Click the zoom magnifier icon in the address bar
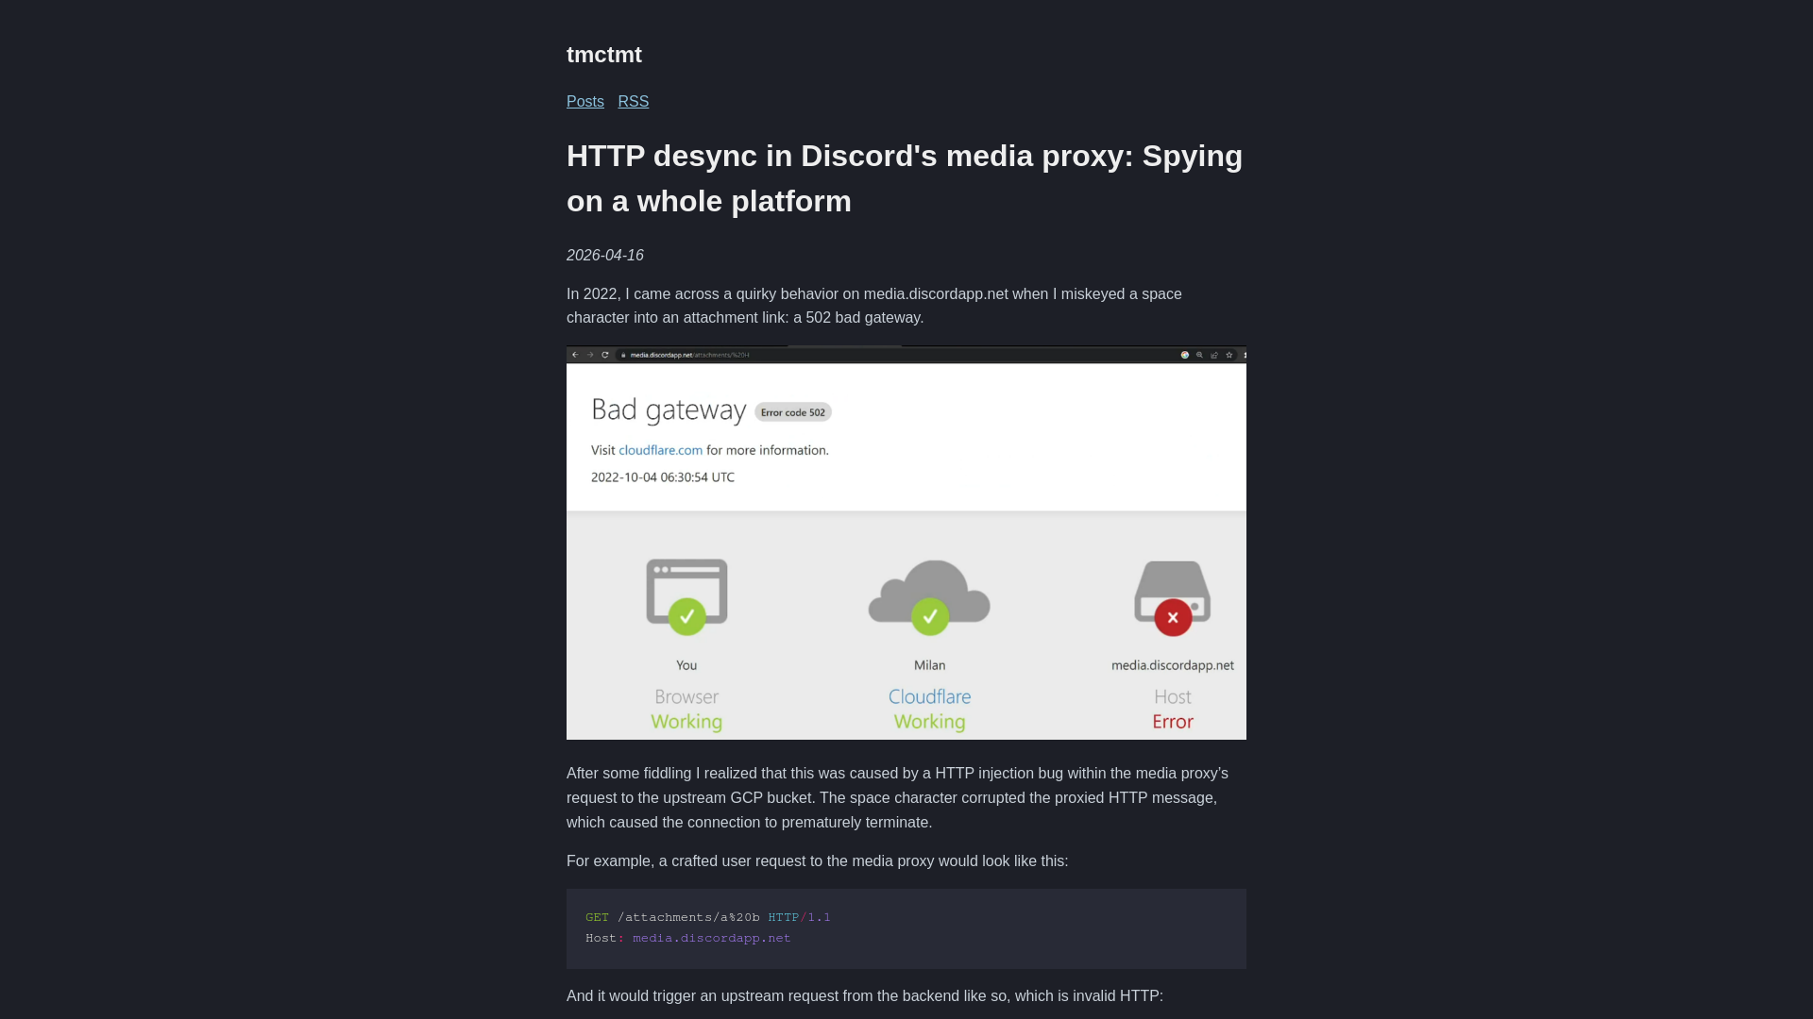 click(1199, 355)
